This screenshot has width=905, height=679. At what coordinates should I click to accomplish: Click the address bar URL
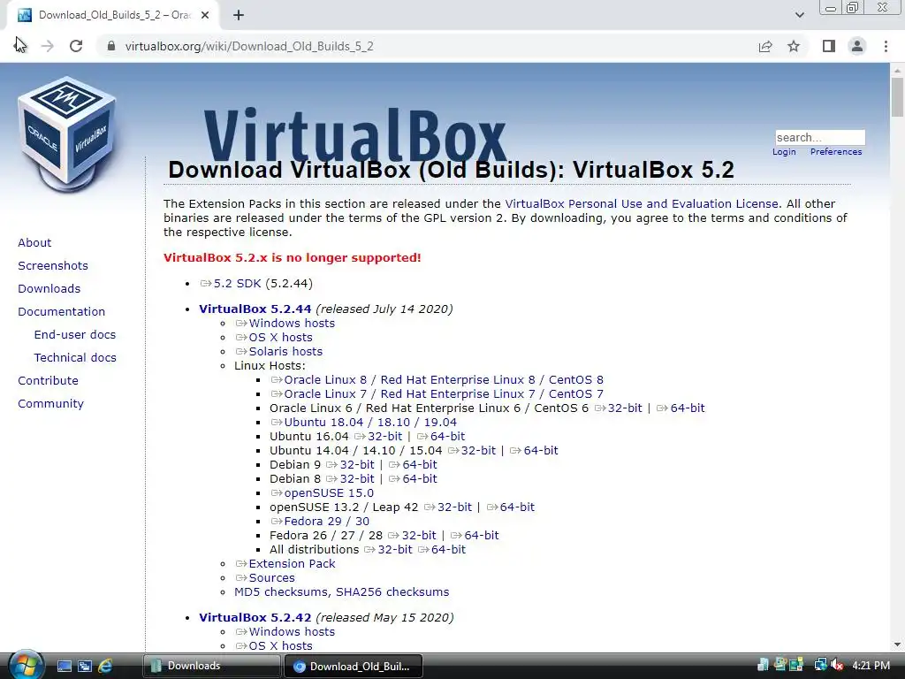[x=249, y=46]
